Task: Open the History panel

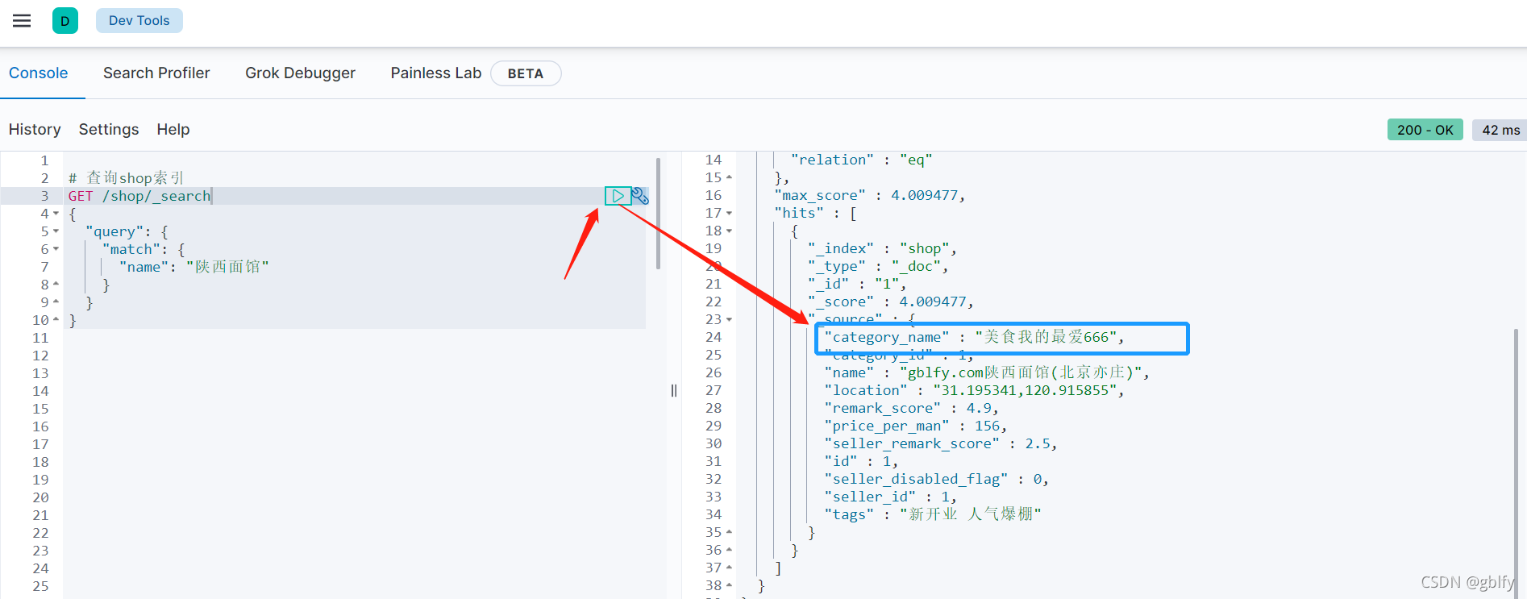Action: tap(35, 129)
